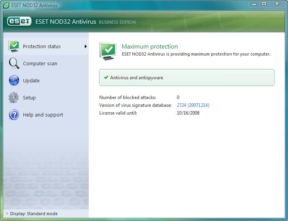The image size is (288, 221).
Task: Click the ESET logo in the header
Action: click(19, 22)
